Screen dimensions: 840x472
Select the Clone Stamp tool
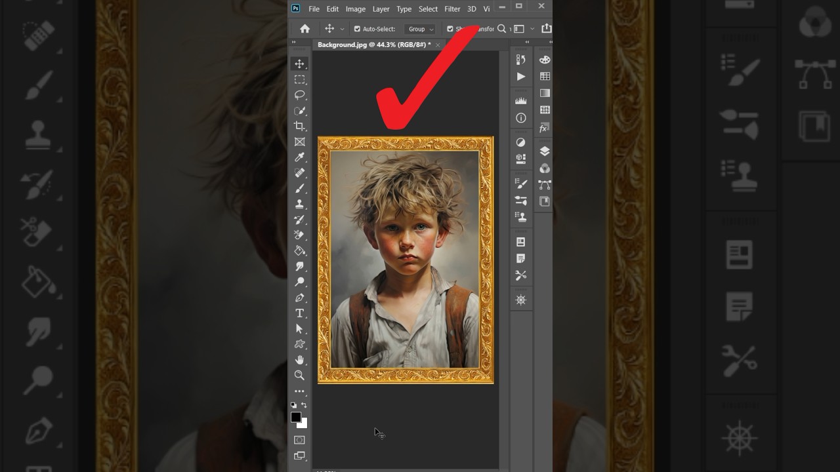point(299,204)
